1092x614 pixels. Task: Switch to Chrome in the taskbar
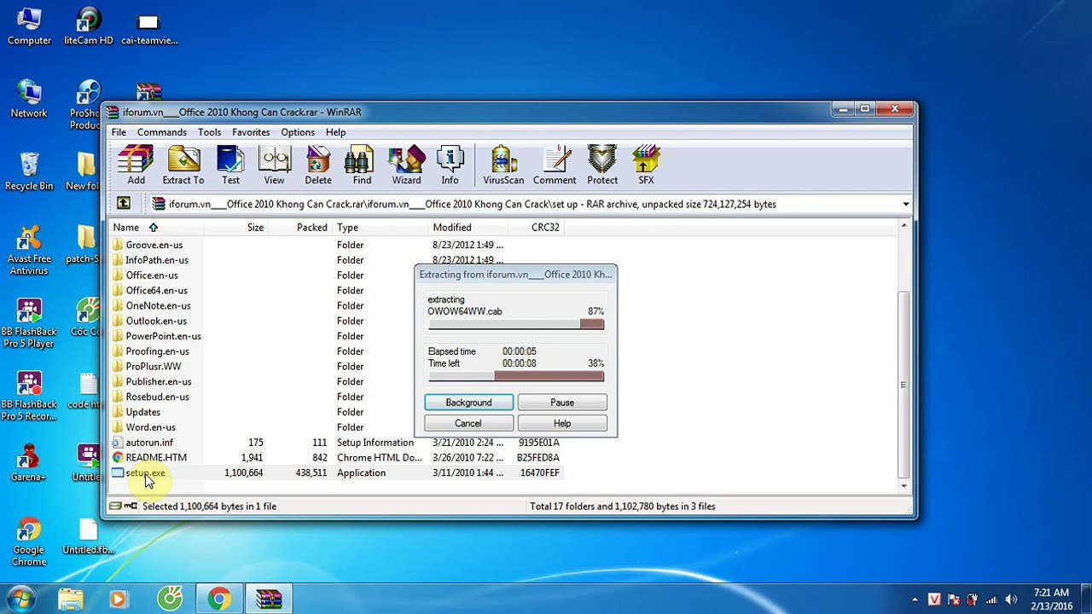pyautogui.click(x=219, y=600)
